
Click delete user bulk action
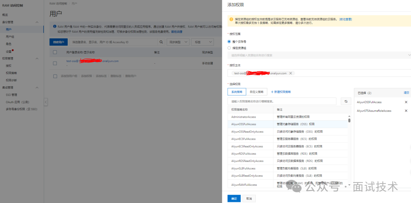(x=131, y=76)
